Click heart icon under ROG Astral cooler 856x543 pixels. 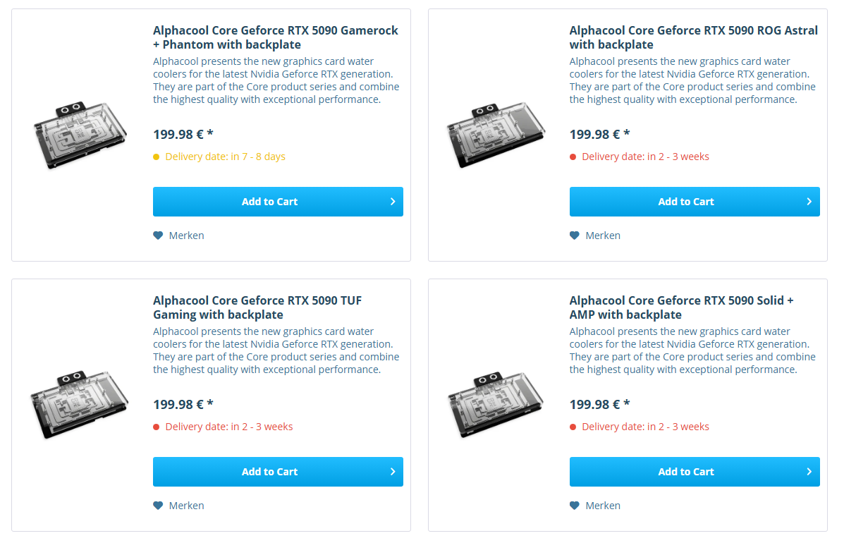[x=575, y=236]
